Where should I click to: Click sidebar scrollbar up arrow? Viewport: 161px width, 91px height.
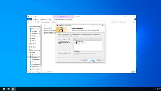tap(41, 25)
